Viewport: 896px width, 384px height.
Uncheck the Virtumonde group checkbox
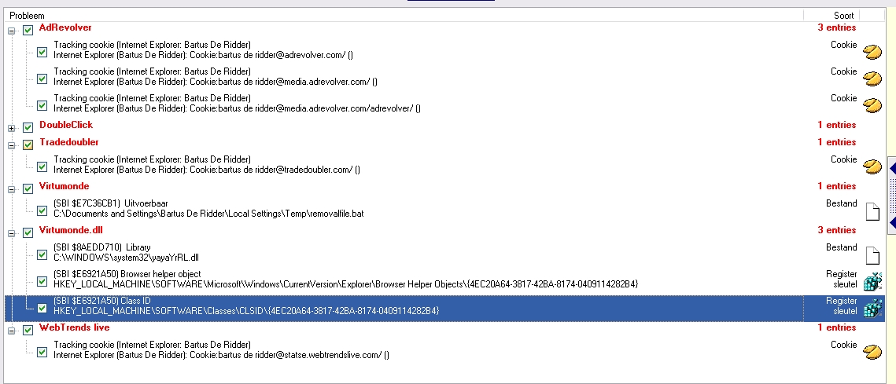[28, 188]
